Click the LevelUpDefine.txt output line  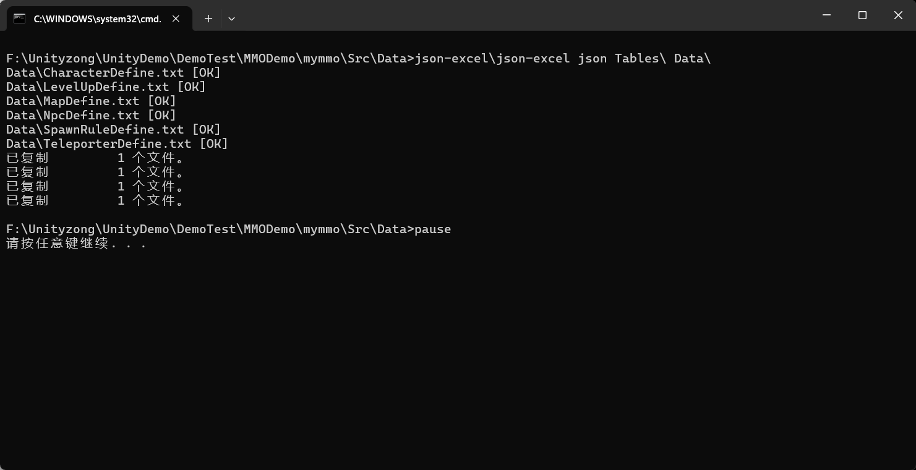pos(106,87)
